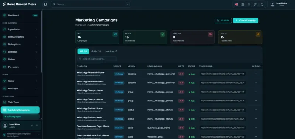Screen dimensions: 295x139
Task: Click the Visits column header
Action: [x=181, y=67]
